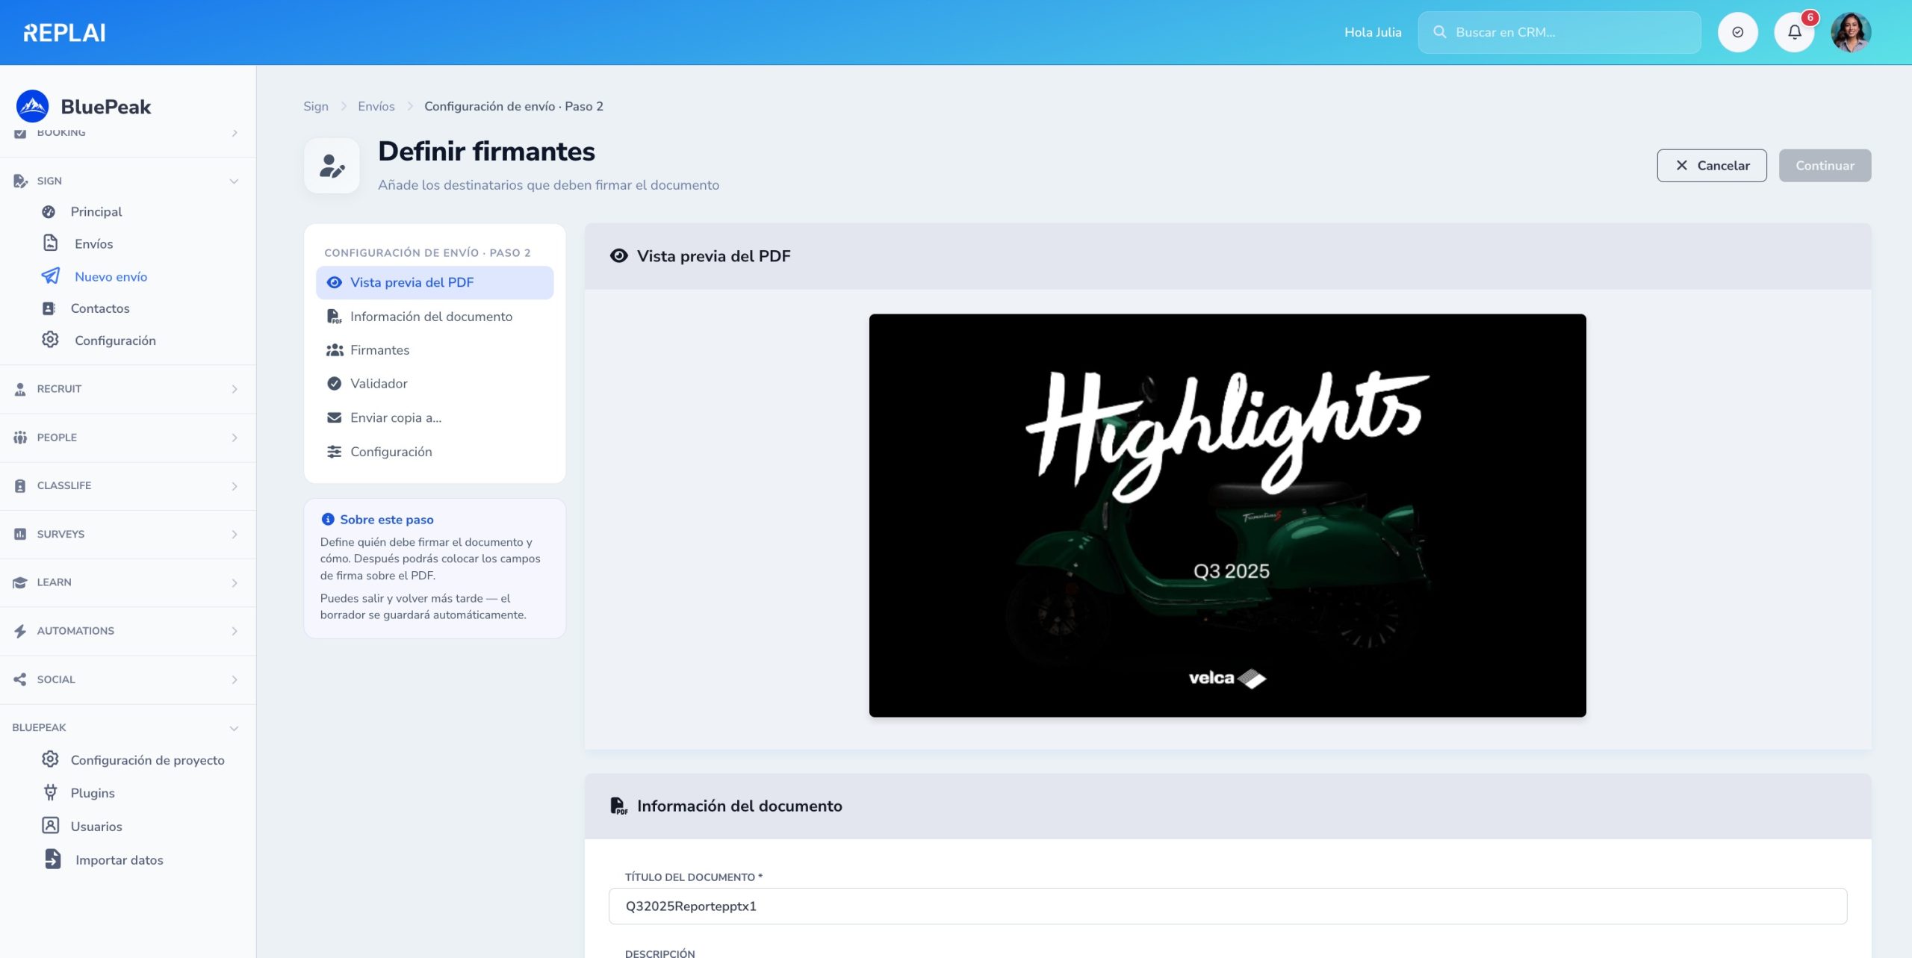Expand the BOOKING sidebar section
1912x958 pixels.
click(234, 133)
